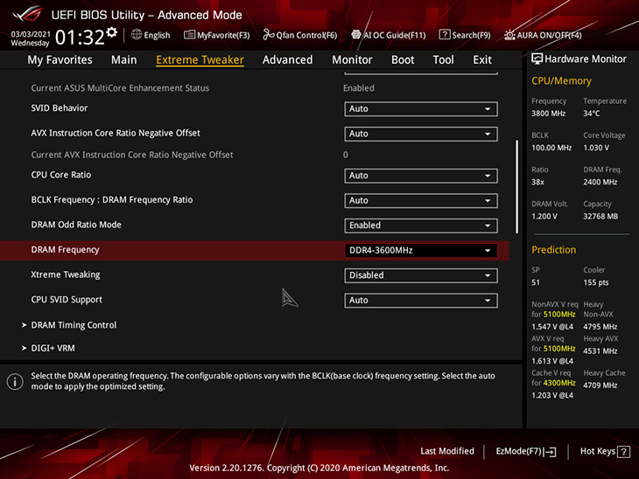The height and width of the screenshot is (479, 639).
Task: Click Hot Keys label
Action: tap(598, 451)
